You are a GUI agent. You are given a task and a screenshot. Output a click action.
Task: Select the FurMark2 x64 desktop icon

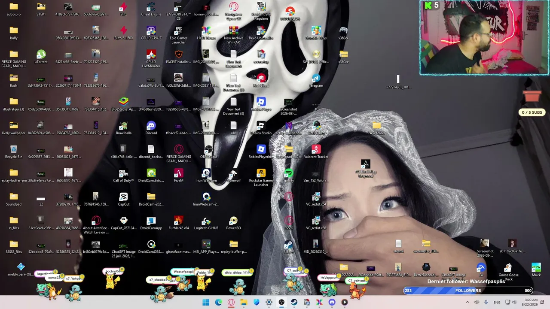pos(179,223)
